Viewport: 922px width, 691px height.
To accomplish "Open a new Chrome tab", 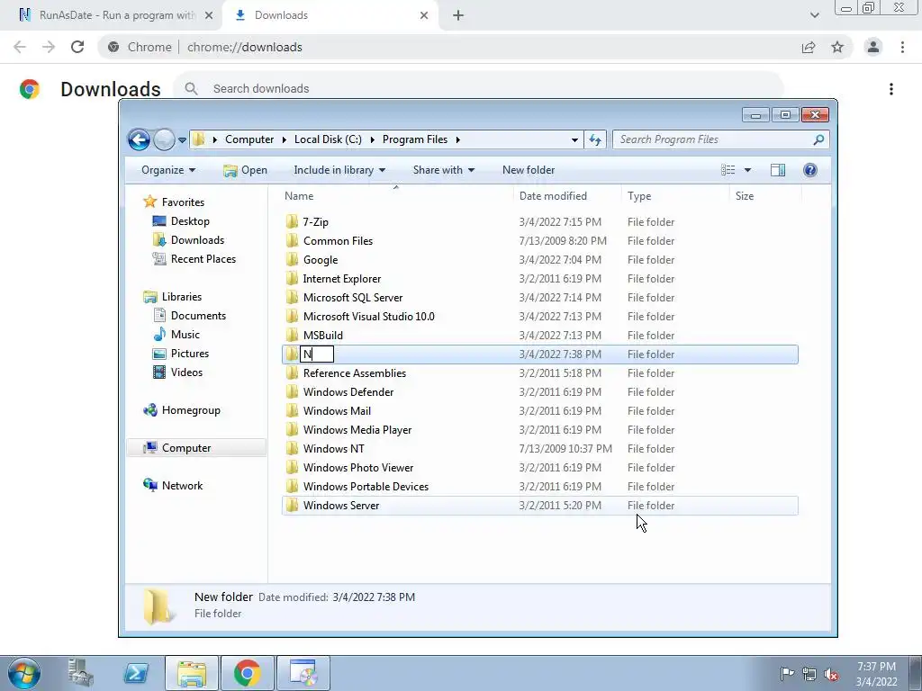I will pyautogui.click(x=458, y=15).
